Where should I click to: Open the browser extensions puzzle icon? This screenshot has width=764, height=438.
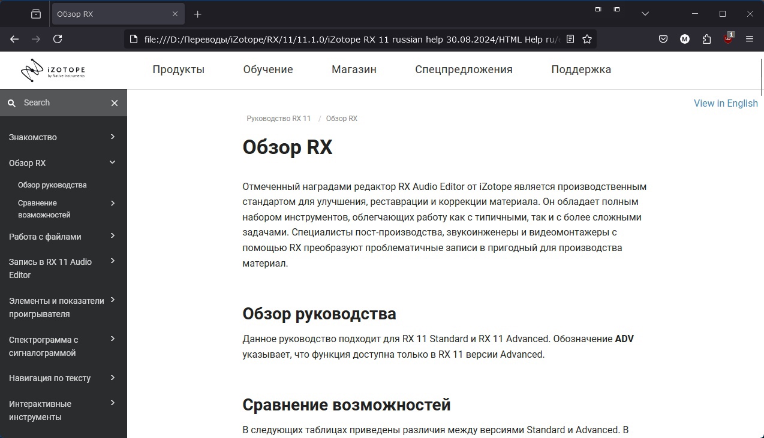click(x=706, y=39)
